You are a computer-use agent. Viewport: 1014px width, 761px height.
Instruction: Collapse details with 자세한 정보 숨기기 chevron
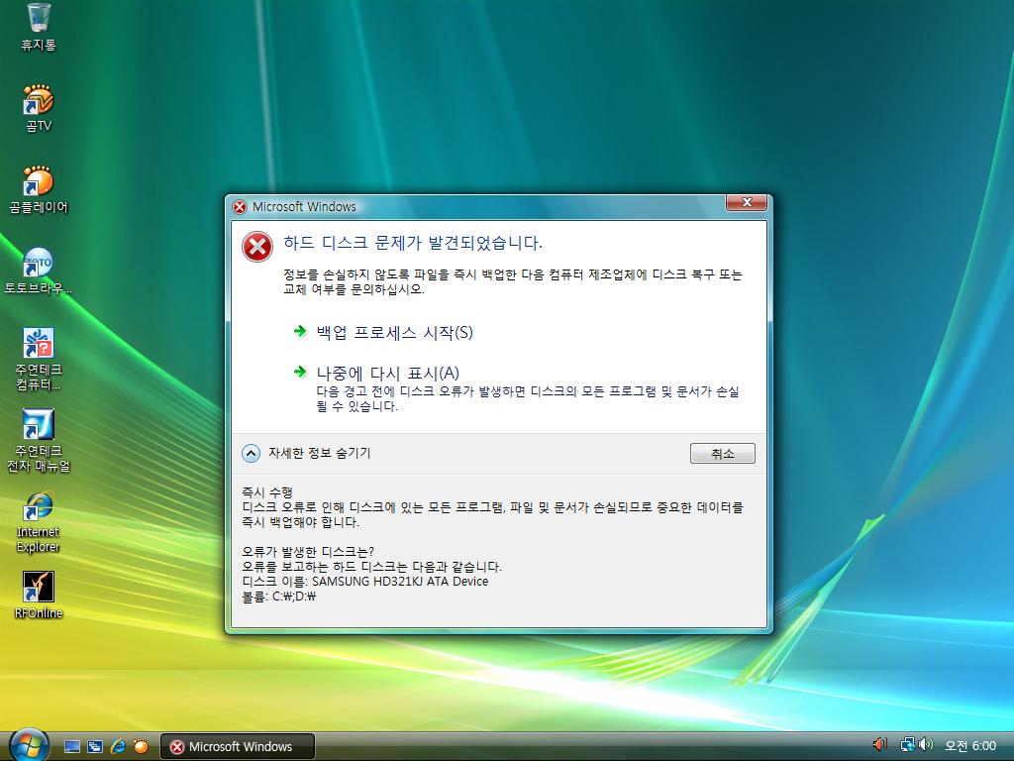(x=251, y=453)
